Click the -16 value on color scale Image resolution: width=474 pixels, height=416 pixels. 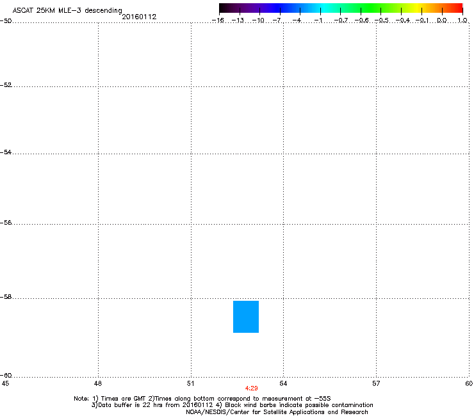point(218,20)
